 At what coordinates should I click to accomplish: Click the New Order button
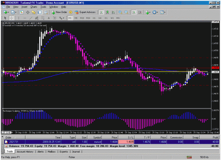59,12
